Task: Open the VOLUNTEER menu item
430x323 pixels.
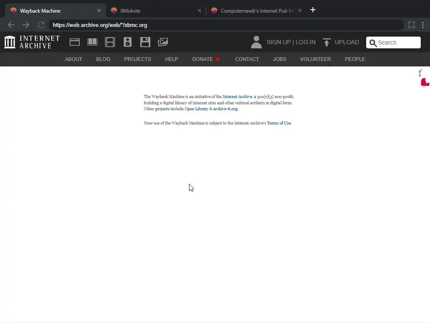Action: point(315,59)
